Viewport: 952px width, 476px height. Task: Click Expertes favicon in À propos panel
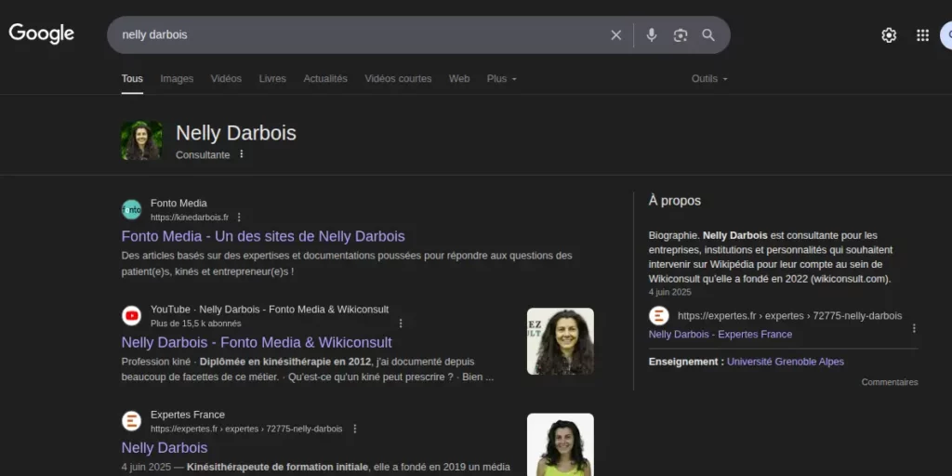tap(659, 316)
